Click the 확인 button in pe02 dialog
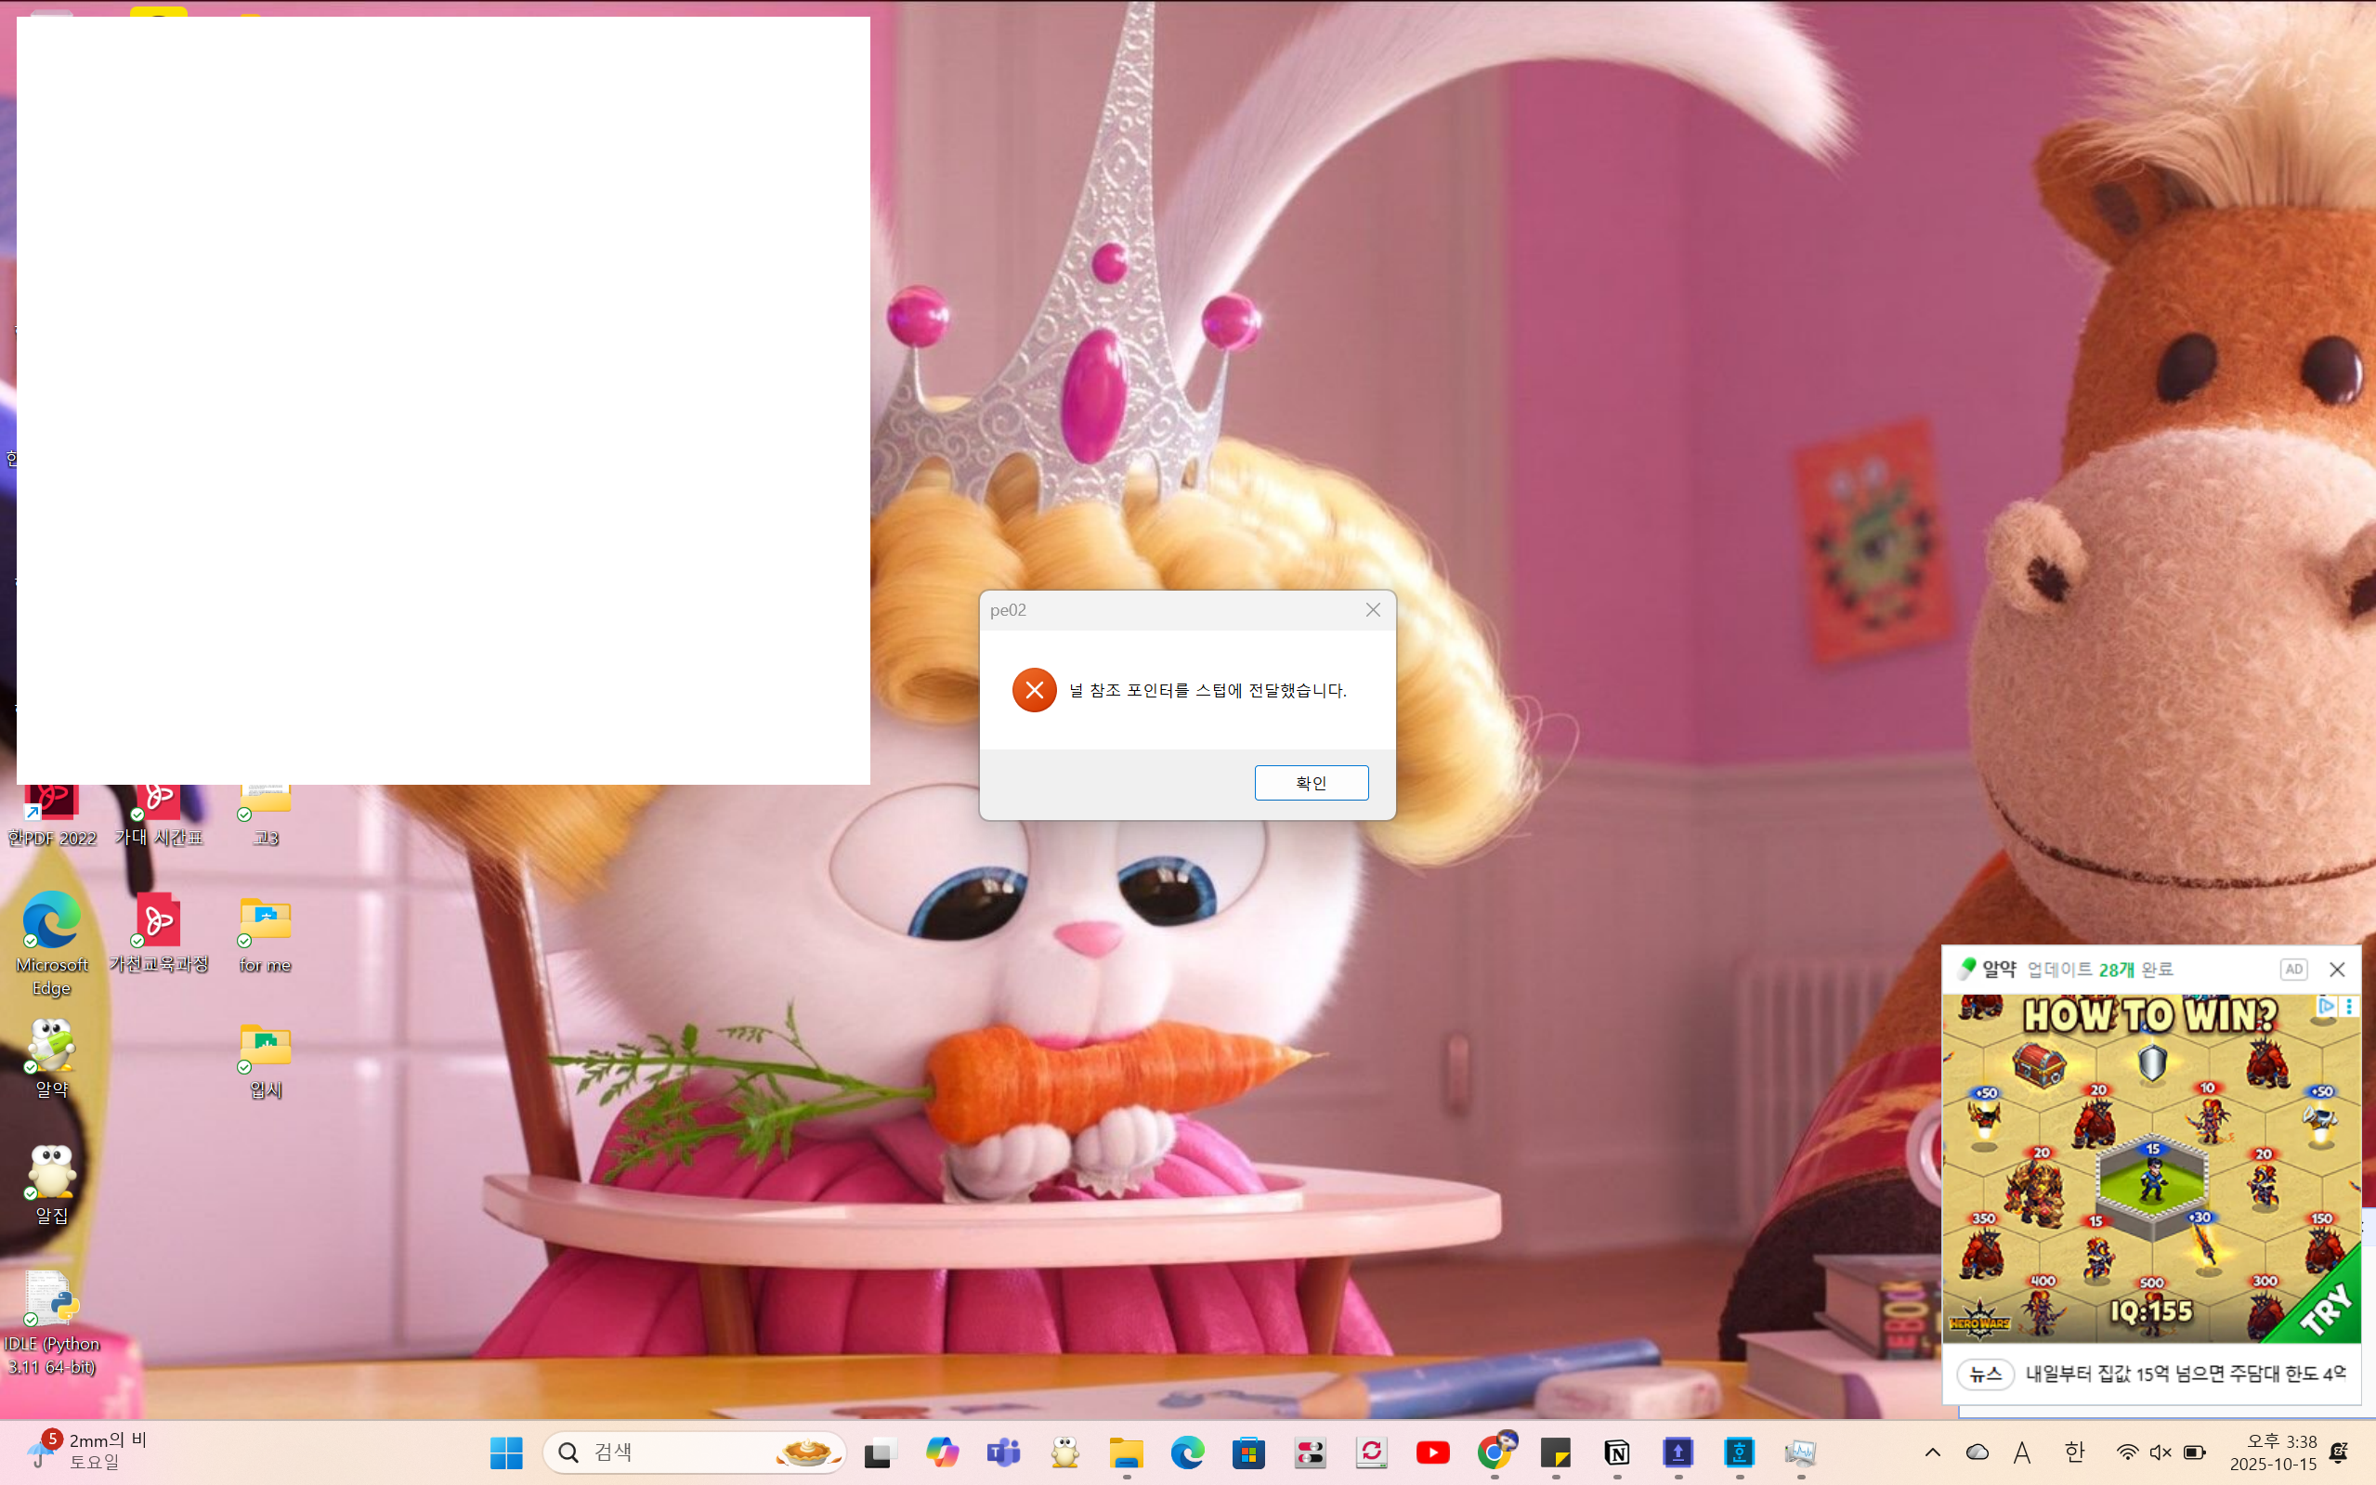The height and width of the screenshot is (1485, 2376). [1311, 783]
